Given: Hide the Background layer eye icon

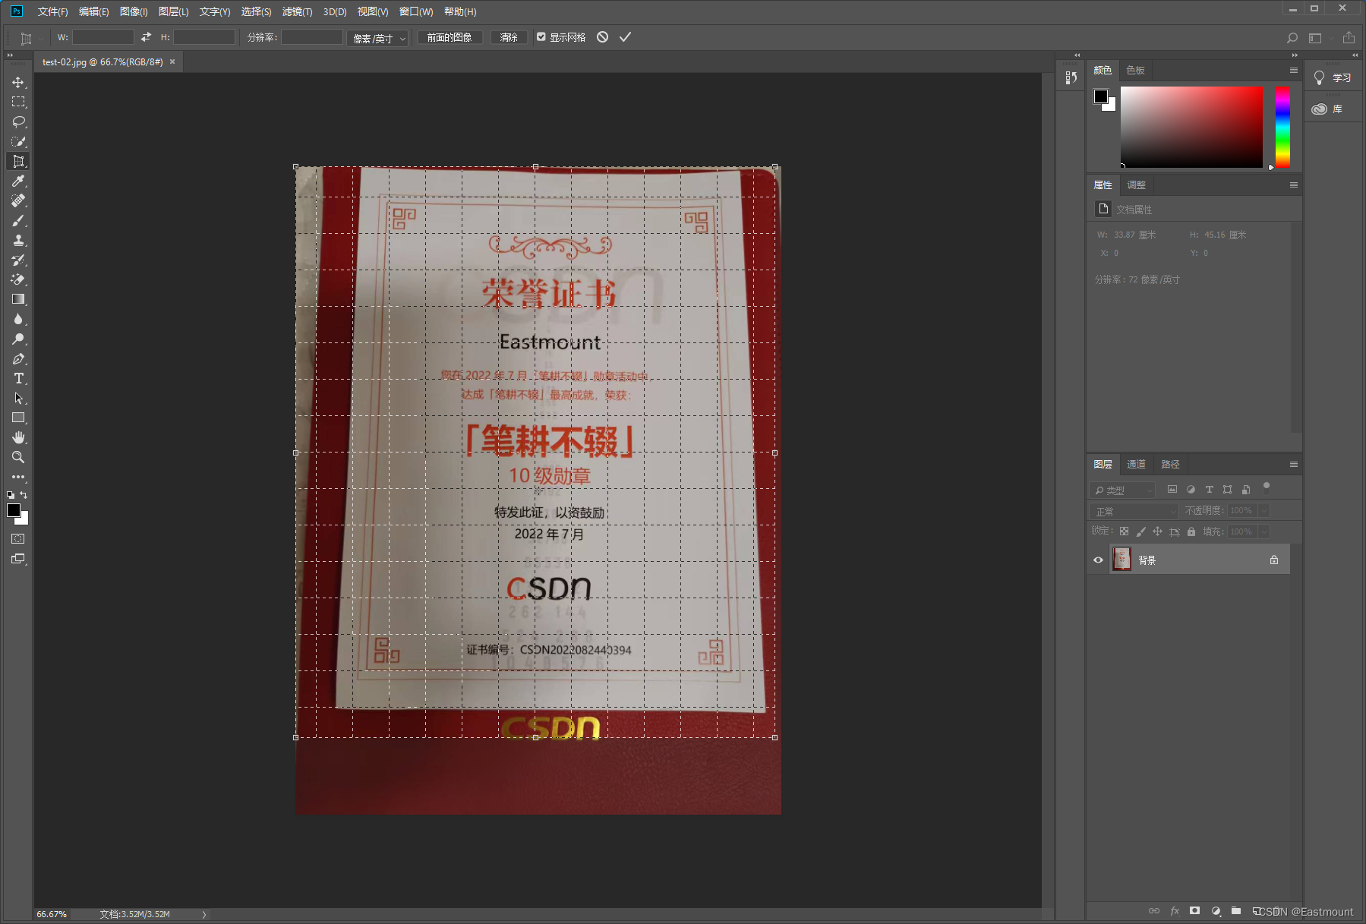Looking at the screenshot, I should (1098, 560).
